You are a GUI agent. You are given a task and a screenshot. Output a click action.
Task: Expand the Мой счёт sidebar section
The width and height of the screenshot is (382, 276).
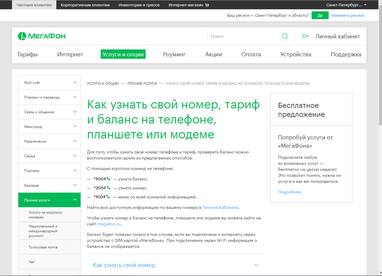point(49,82)
